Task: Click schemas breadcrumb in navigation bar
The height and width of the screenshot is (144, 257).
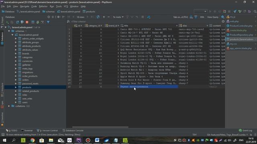Action: (49, 12)
